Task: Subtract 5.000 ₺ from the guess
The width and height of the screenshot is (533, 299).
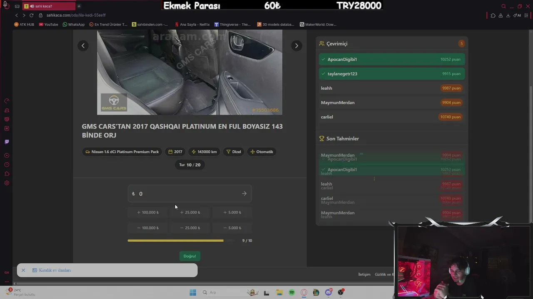Action: click(x=232, y=228)
